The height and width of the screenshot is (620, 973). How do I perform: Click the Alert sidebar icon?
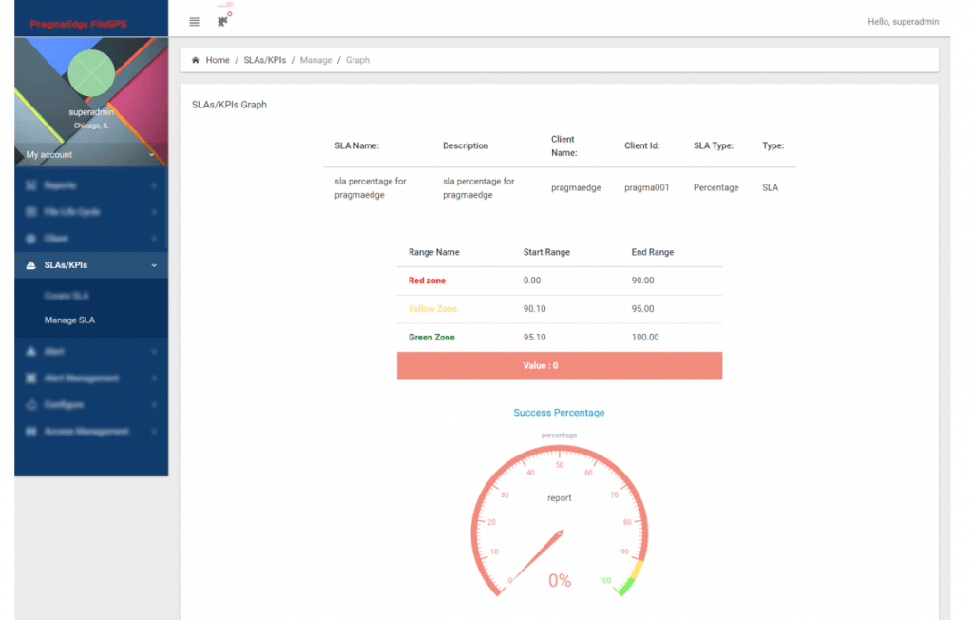(x=30, y=352)
